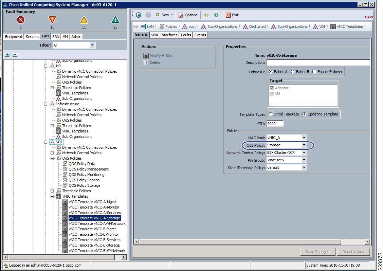Go back using the green back arrow
Screen dimensions: 383x271
coord(139,15)
